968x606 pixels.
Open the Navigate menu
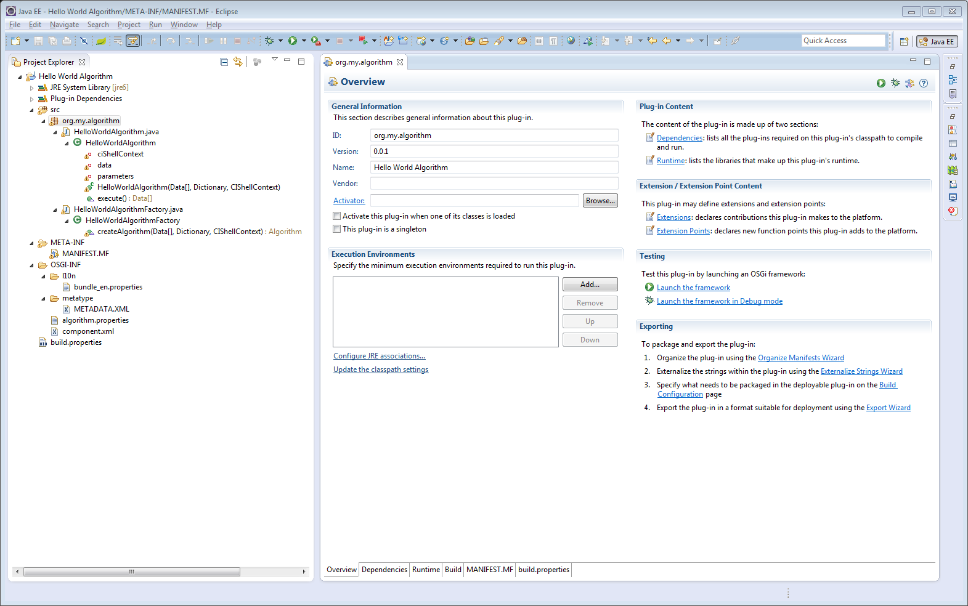click(64, 25)
